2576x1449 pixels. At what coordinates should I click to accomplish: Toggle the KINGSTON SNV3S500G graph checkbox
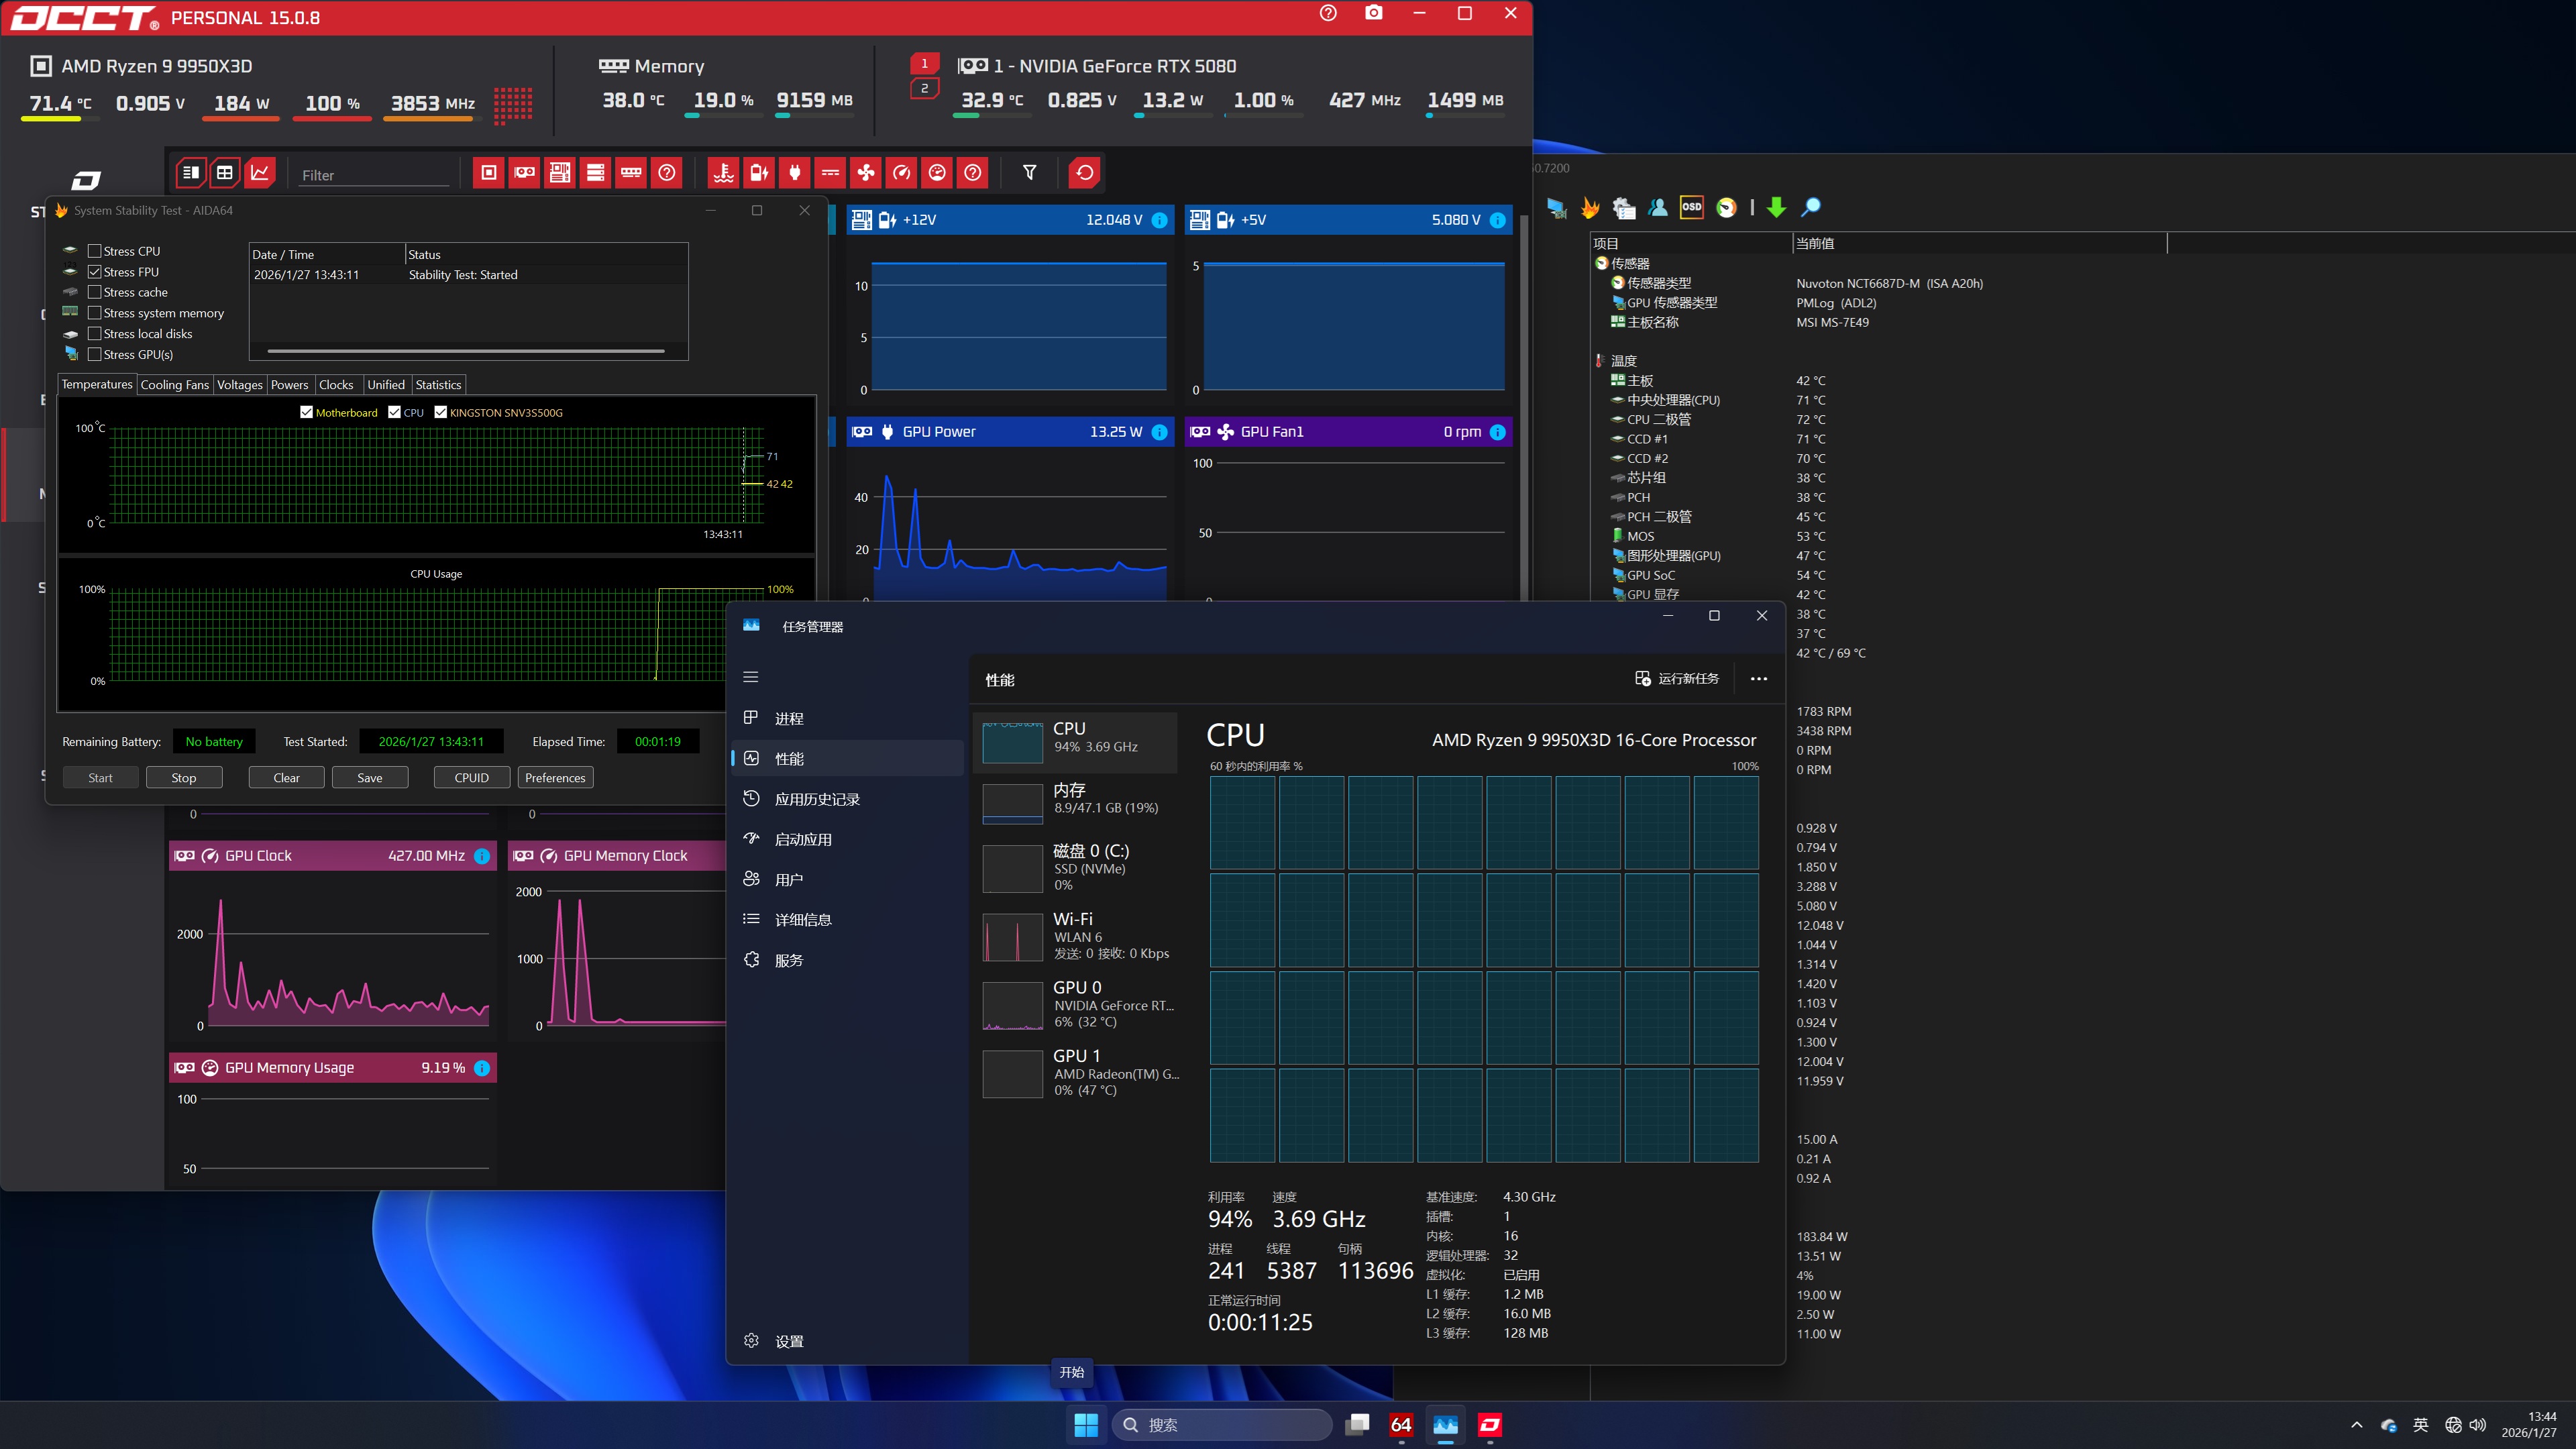(x=440, y=412)
